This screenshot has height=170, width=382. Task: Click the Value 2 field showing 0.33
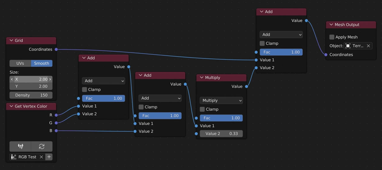[x=221, y=134]
